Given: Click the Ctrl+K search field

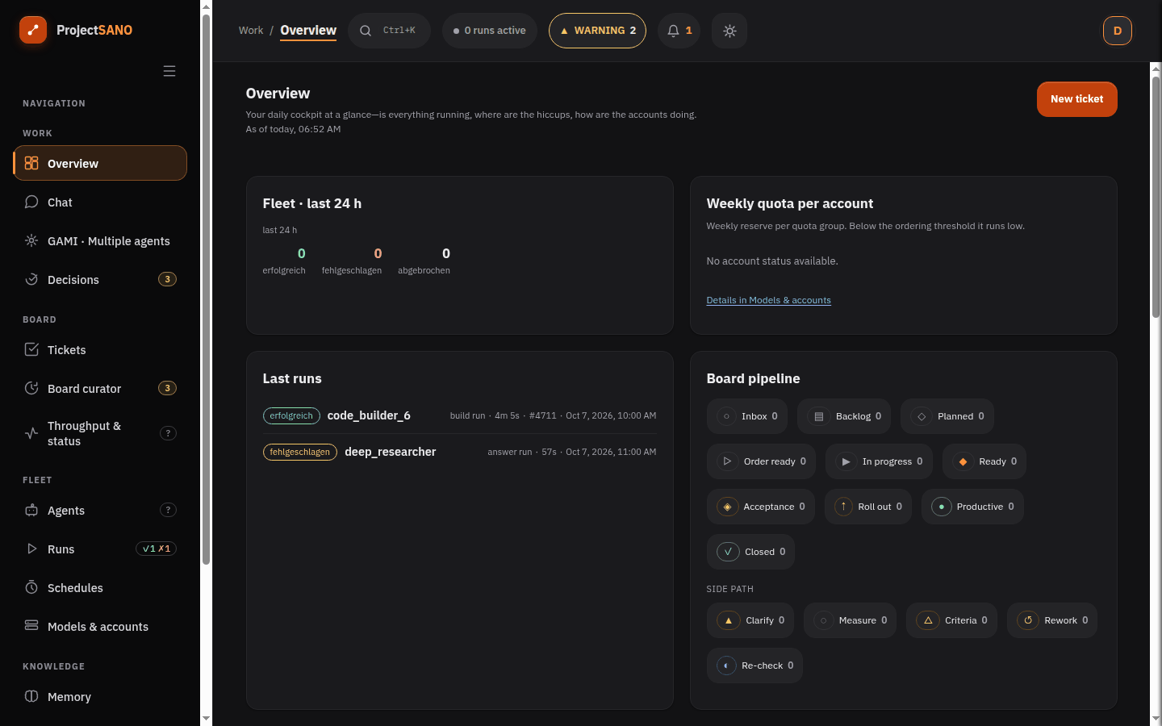Looking at the screenshot, I should [389, 31].
